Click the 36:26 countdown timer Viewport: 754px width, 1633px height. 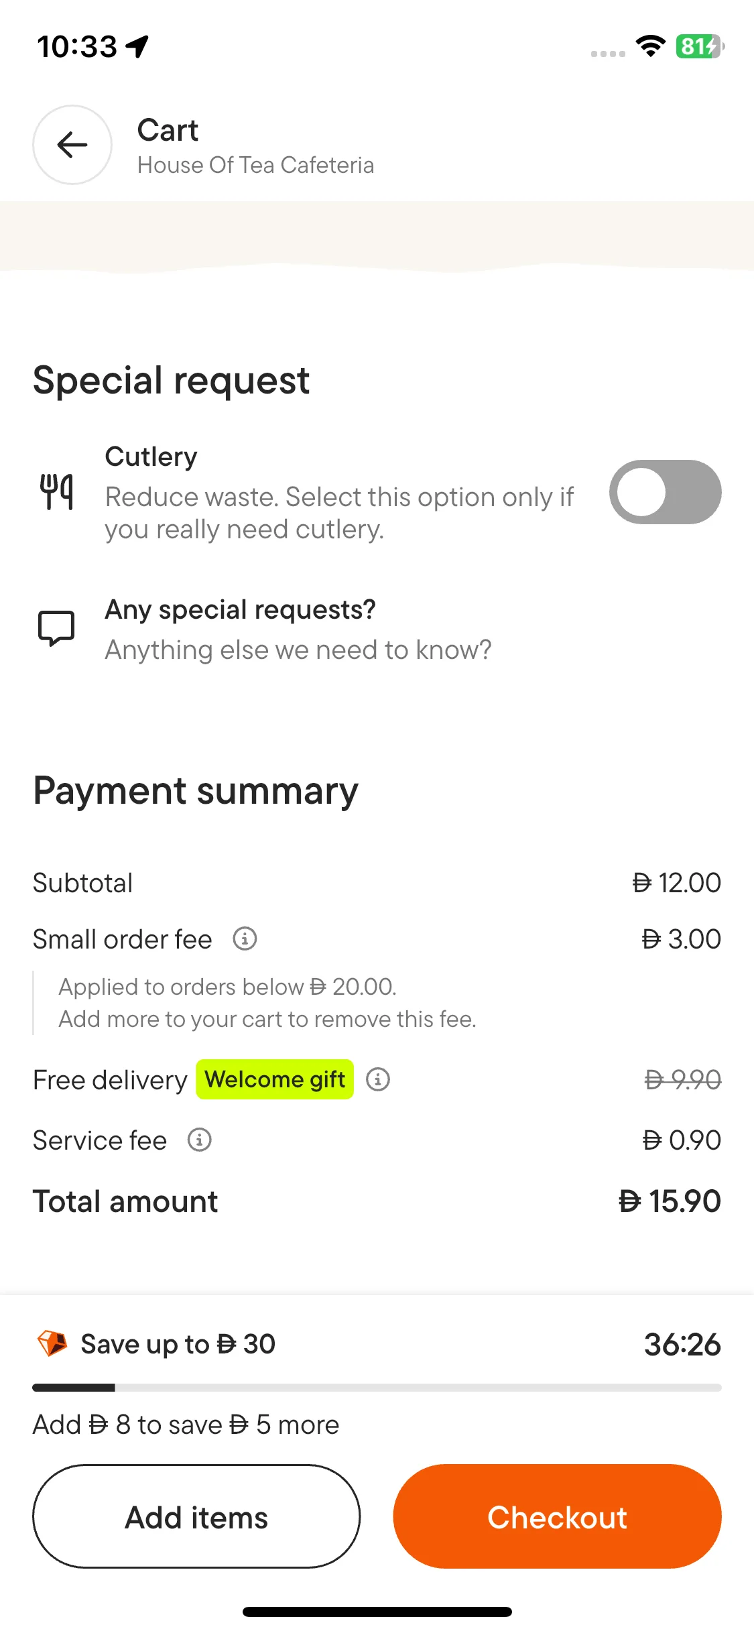point(682,1344)
